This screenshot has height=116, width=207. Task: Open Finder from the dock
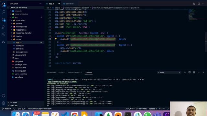pyautogui.click(x=16, y=114)
